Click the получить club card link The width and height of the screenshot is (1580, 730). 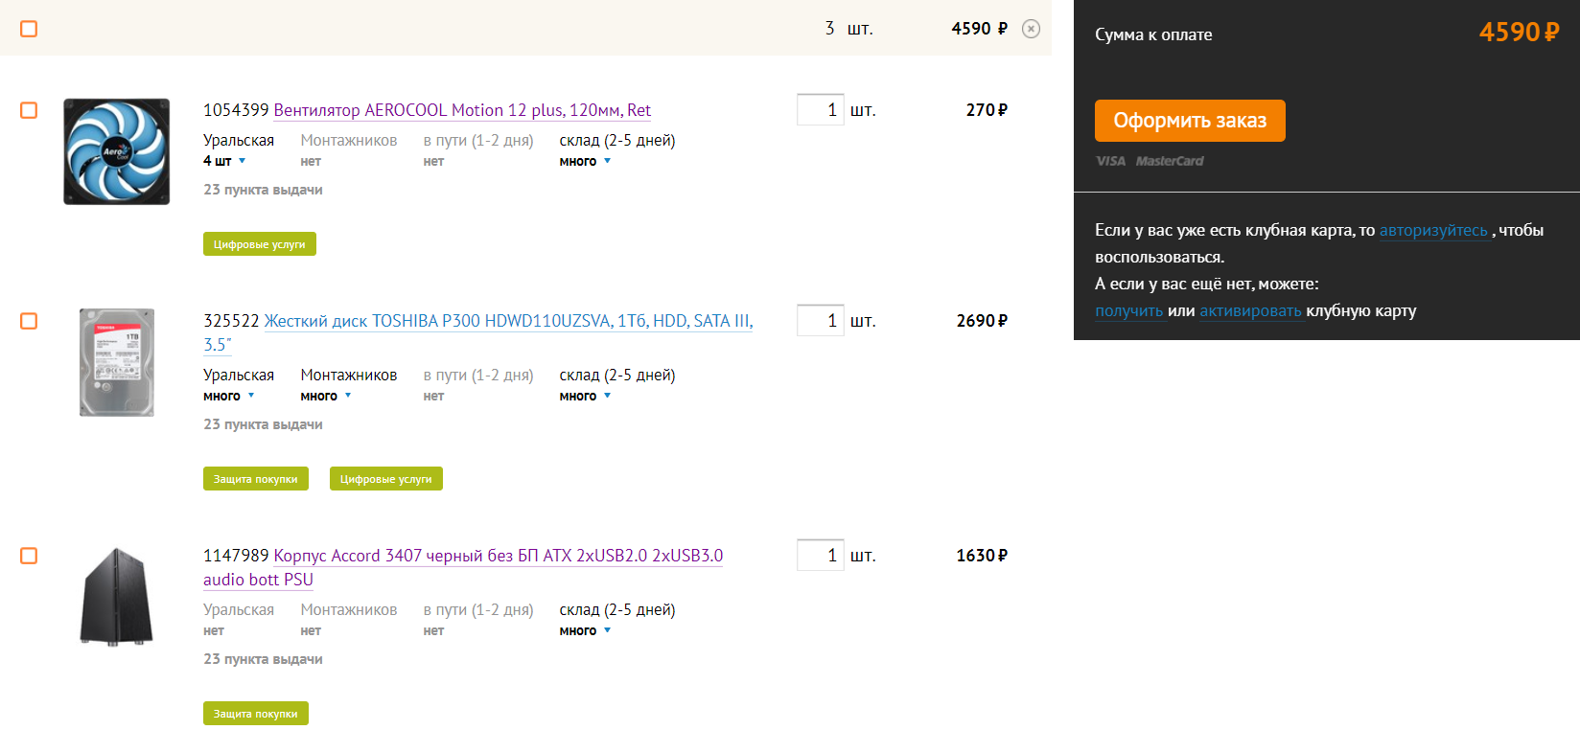click(1129, 310)
